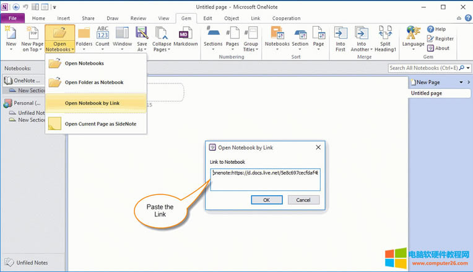473x272 pixels.
Task: Open the search scope dropdown arrow
Action: pos(468,68)
